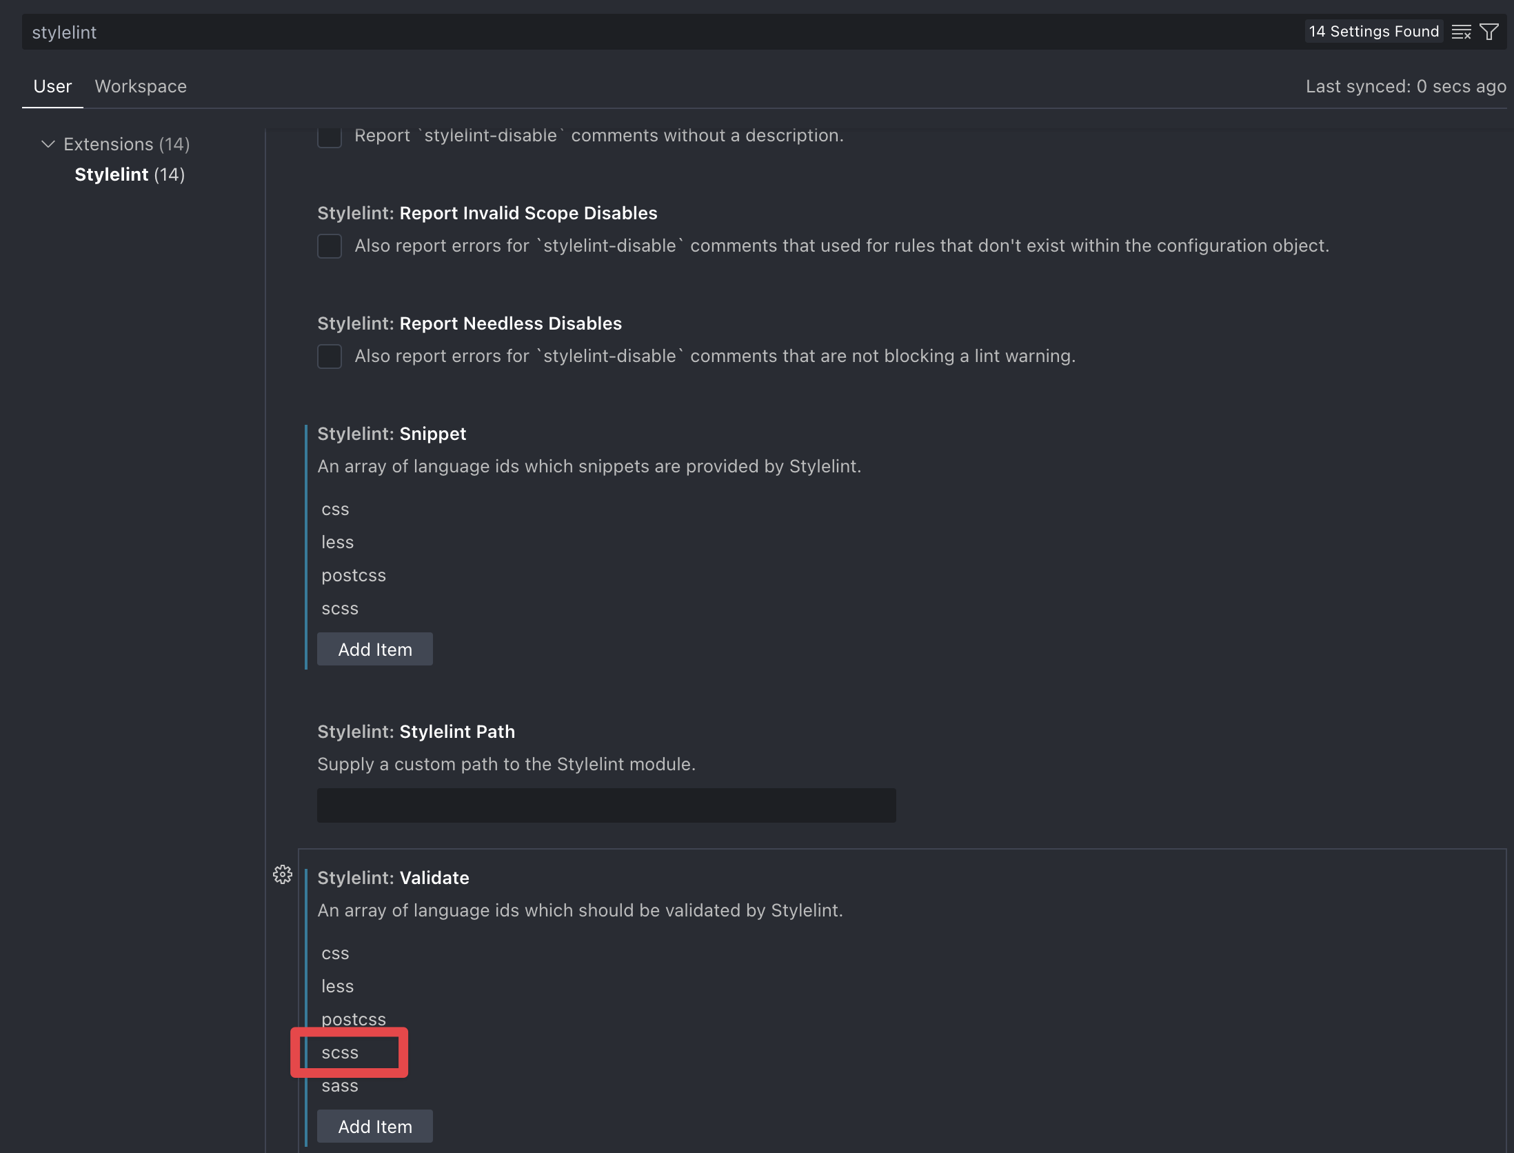Toggle the Report Needless Disables checkbox
The height and width of the screenshot is (1153, 1514).
pyautogui.click(x=330, y=356)
